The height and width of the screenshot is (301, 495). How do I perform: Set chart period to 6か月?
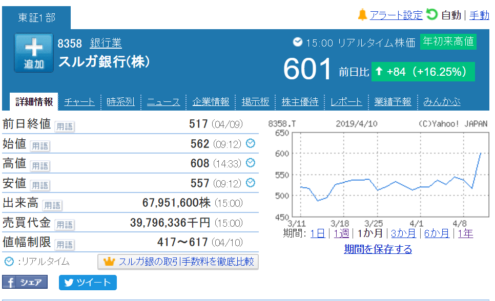(437, 233)
